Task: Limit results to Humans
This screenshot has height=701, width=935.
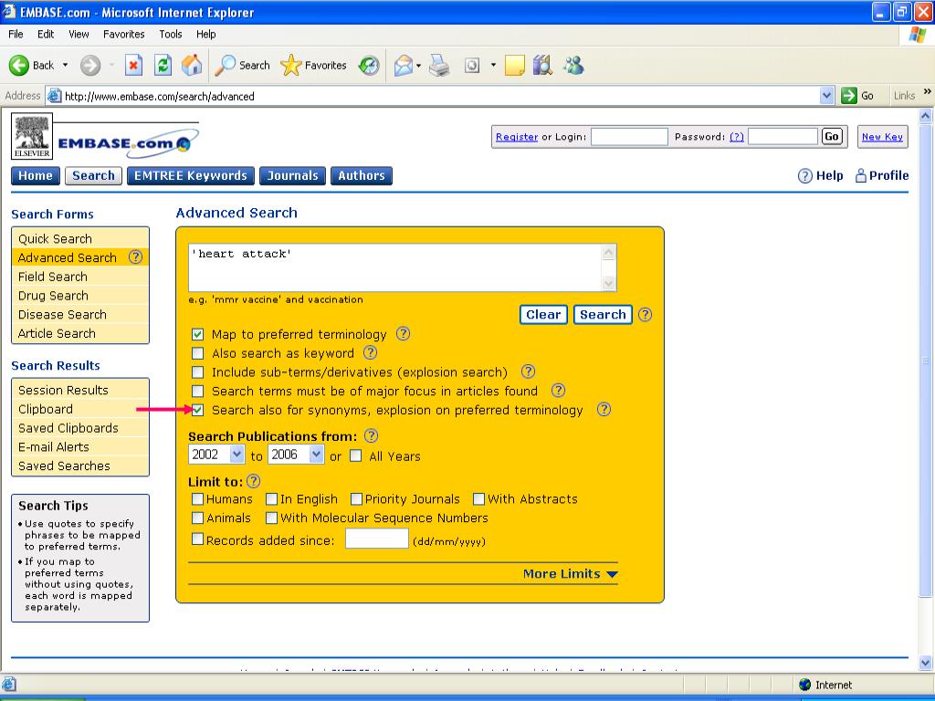Action: tap(197, 499)
